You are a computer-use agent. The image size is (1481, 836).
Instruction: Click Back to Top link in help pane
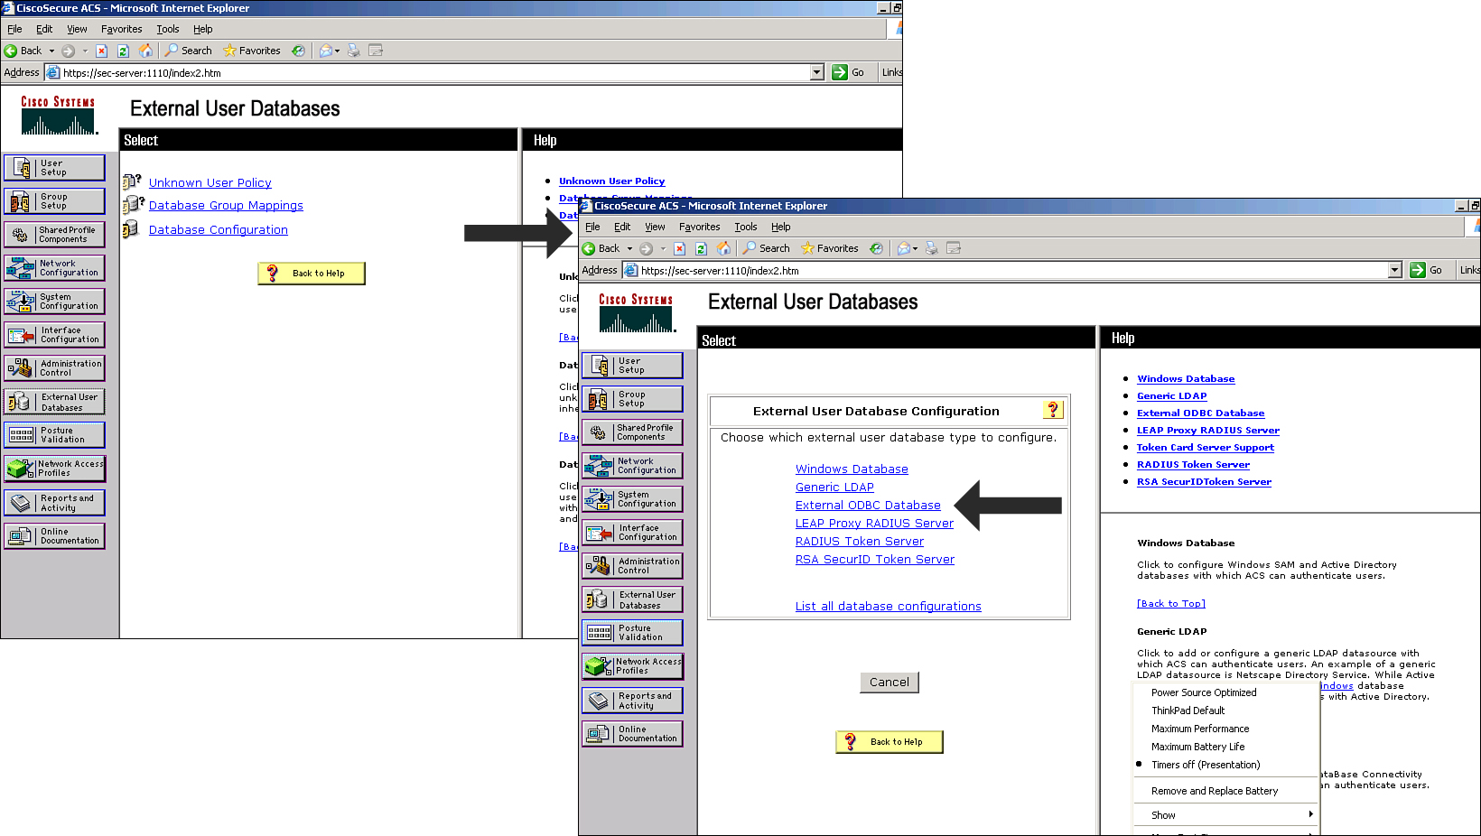[x=1171, y=603]
